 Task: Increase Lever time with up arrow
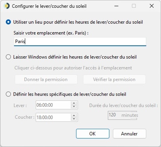(74, 103)
